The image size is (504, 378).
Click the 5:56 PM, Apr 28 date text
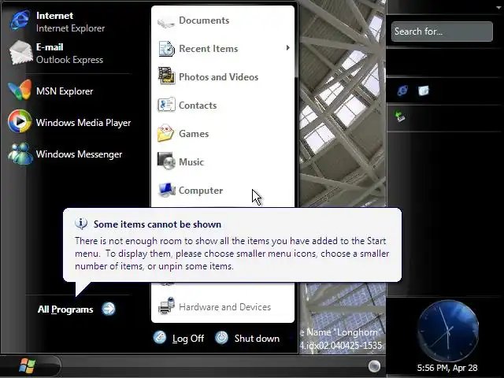[447, 368]
